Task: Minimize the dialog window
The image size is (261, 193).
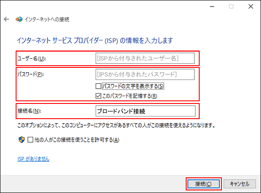Action: click(x=212, y=6)
